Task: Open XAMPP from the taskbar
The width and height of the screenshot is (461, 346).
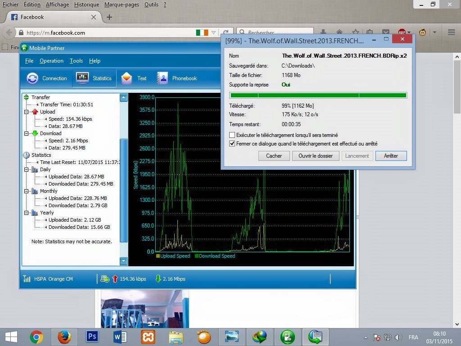Action: (x=148, y=337)
